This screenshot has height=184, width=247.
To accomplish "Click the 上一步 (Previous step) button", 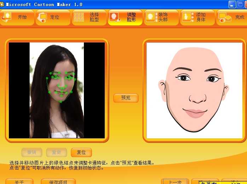I will (x=175, y=182).
